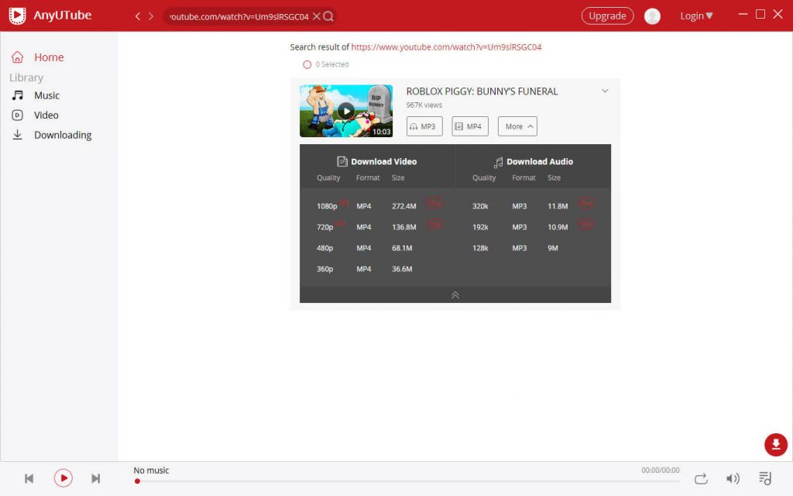Toggle the repeat mode icon
Screen dimensions: 793x496
pos(701,478)
